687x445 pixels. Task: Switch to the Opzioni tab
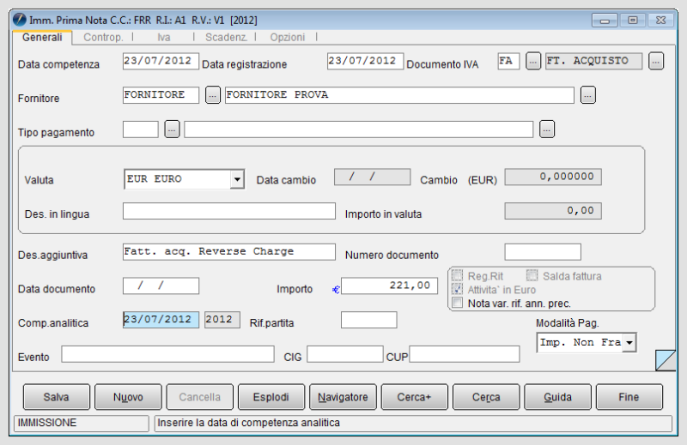click(288, 37)
